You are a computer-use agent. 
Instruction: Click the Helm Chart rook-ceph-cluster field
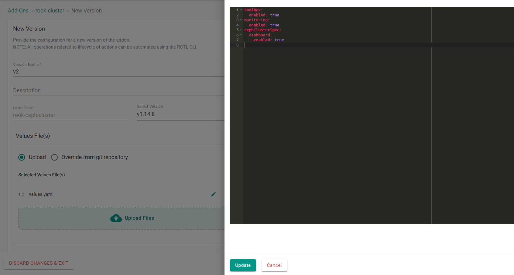tap(71, 115)
